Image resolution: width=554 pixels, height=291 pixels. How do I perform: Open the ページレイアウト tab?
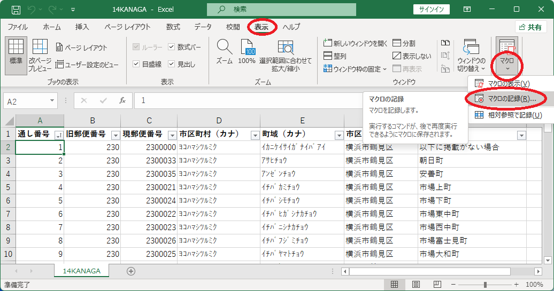127,27
